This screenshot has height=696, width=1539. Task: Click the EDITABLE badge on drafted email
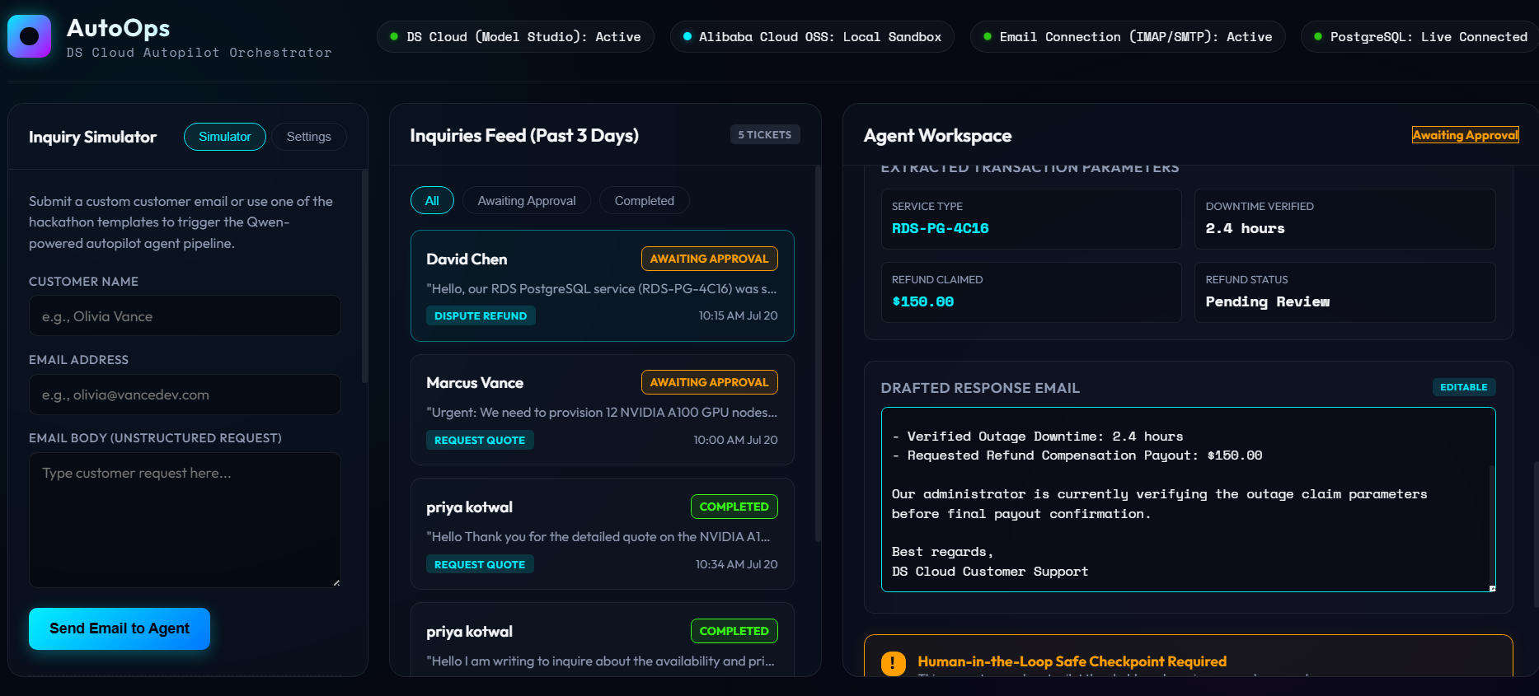1463,387
